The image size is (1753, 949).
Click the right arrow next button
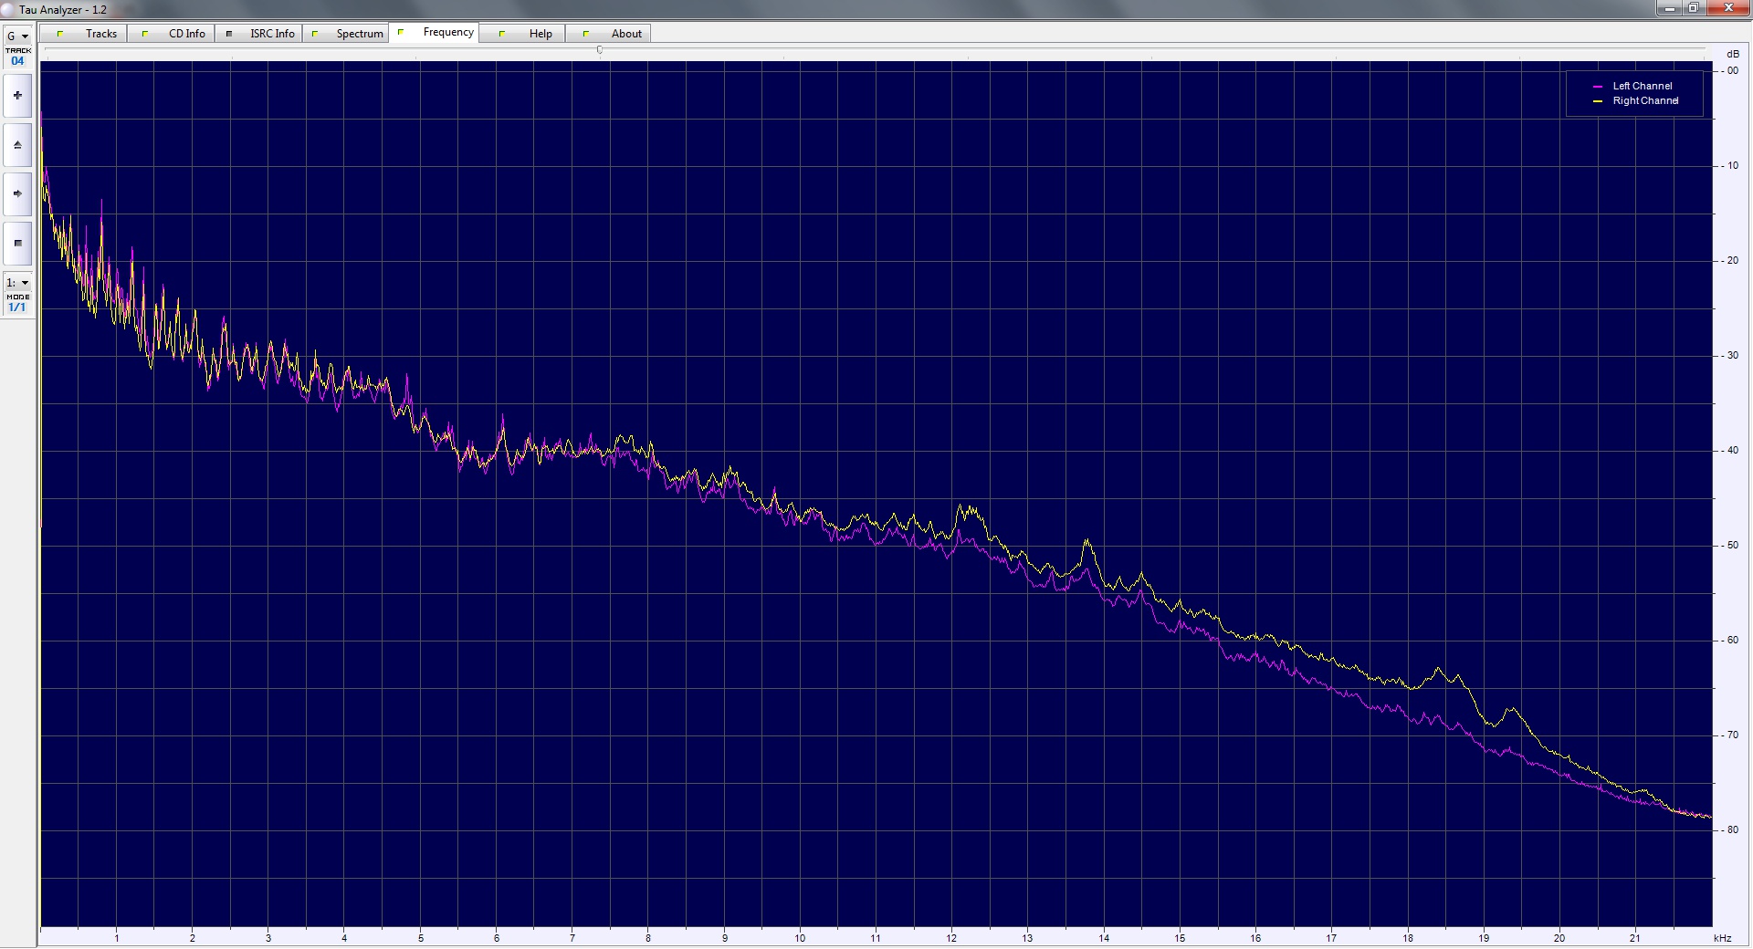point(17,193)
